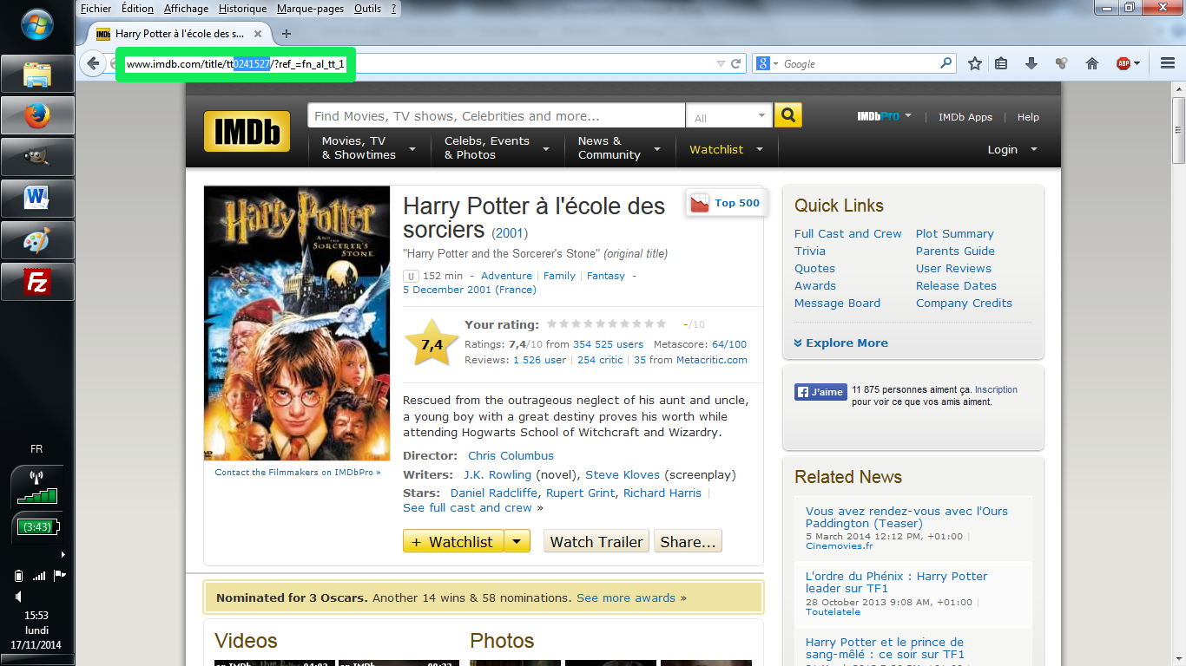Open Paint from the taskbar

[37, 240]
